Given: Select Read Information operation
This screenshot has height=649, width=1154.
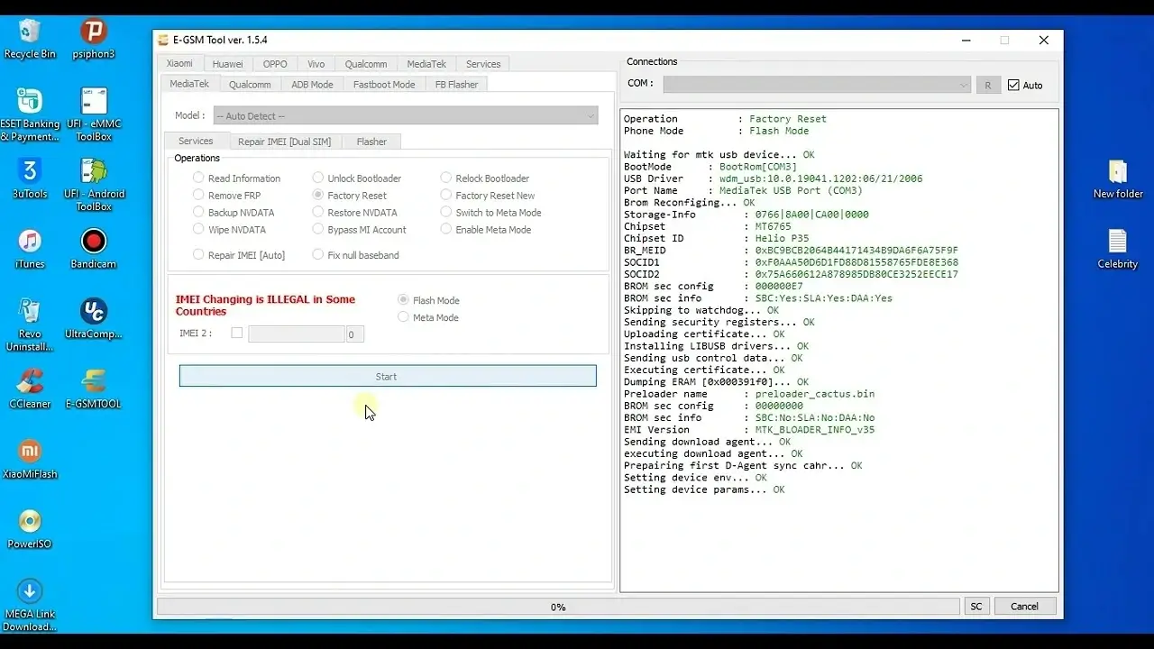Looking at the screenshot, I should [236, 178].
